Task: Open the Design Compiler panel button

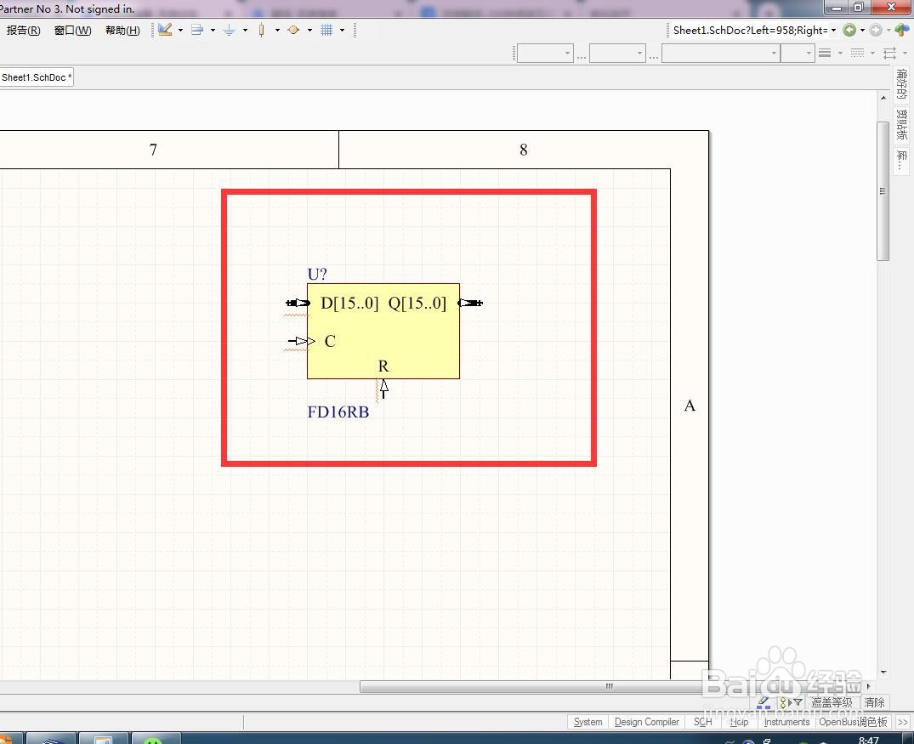Action: [646, 722]
